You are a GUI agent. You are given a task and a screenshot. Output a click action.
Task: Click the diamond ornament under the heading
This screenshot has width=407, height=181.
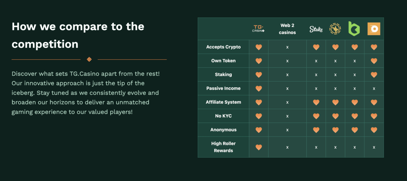pos(89,60)
